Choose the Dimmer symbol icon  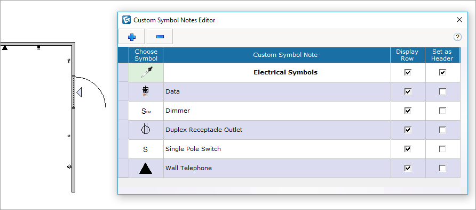tap(146, 111)
